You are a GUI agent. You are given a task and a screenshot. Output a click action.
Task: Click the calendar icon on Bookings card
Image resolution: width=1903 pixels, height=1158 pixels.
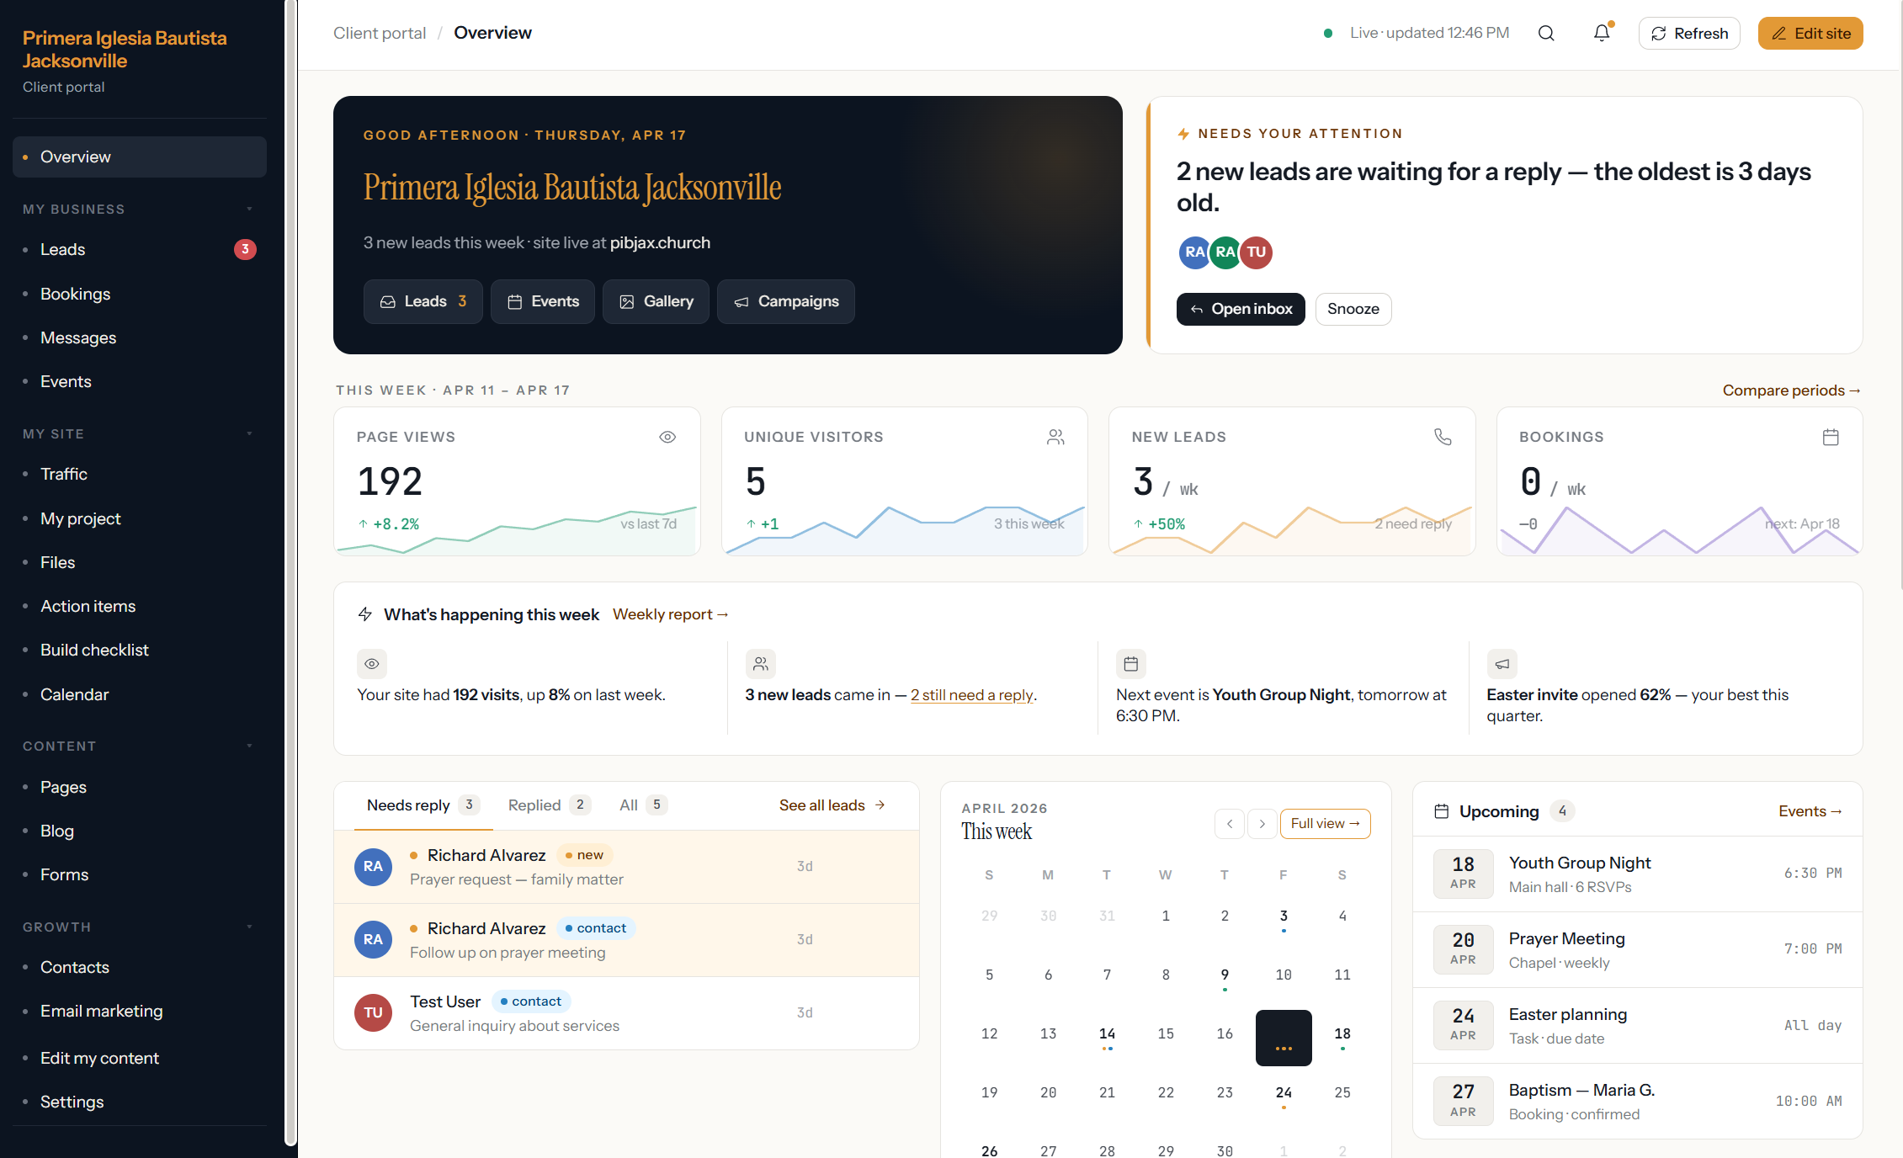[x=1831, y=437]
